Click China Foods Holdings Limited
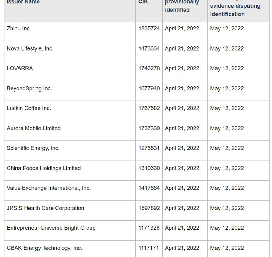This screenshot has width=272, height=257. (44, 168)
